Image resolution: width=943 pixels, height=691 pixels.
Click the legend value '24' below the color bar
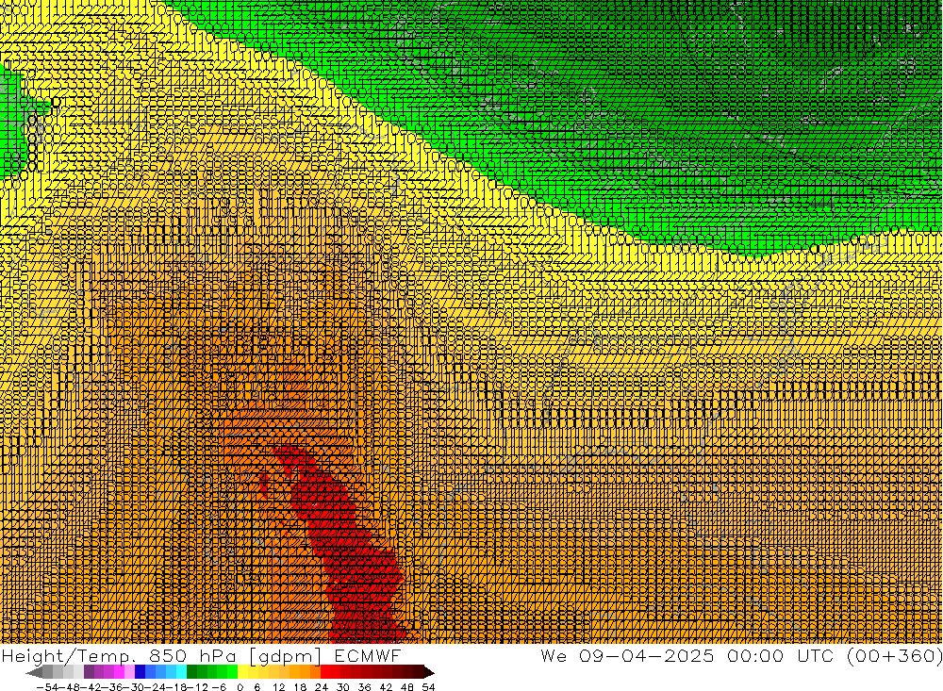point(322,687)
